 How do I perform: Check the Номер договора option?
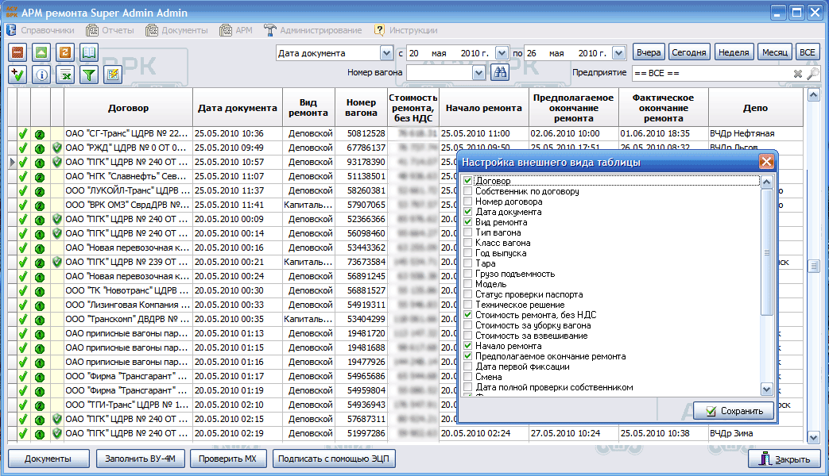tap(467, 201)
